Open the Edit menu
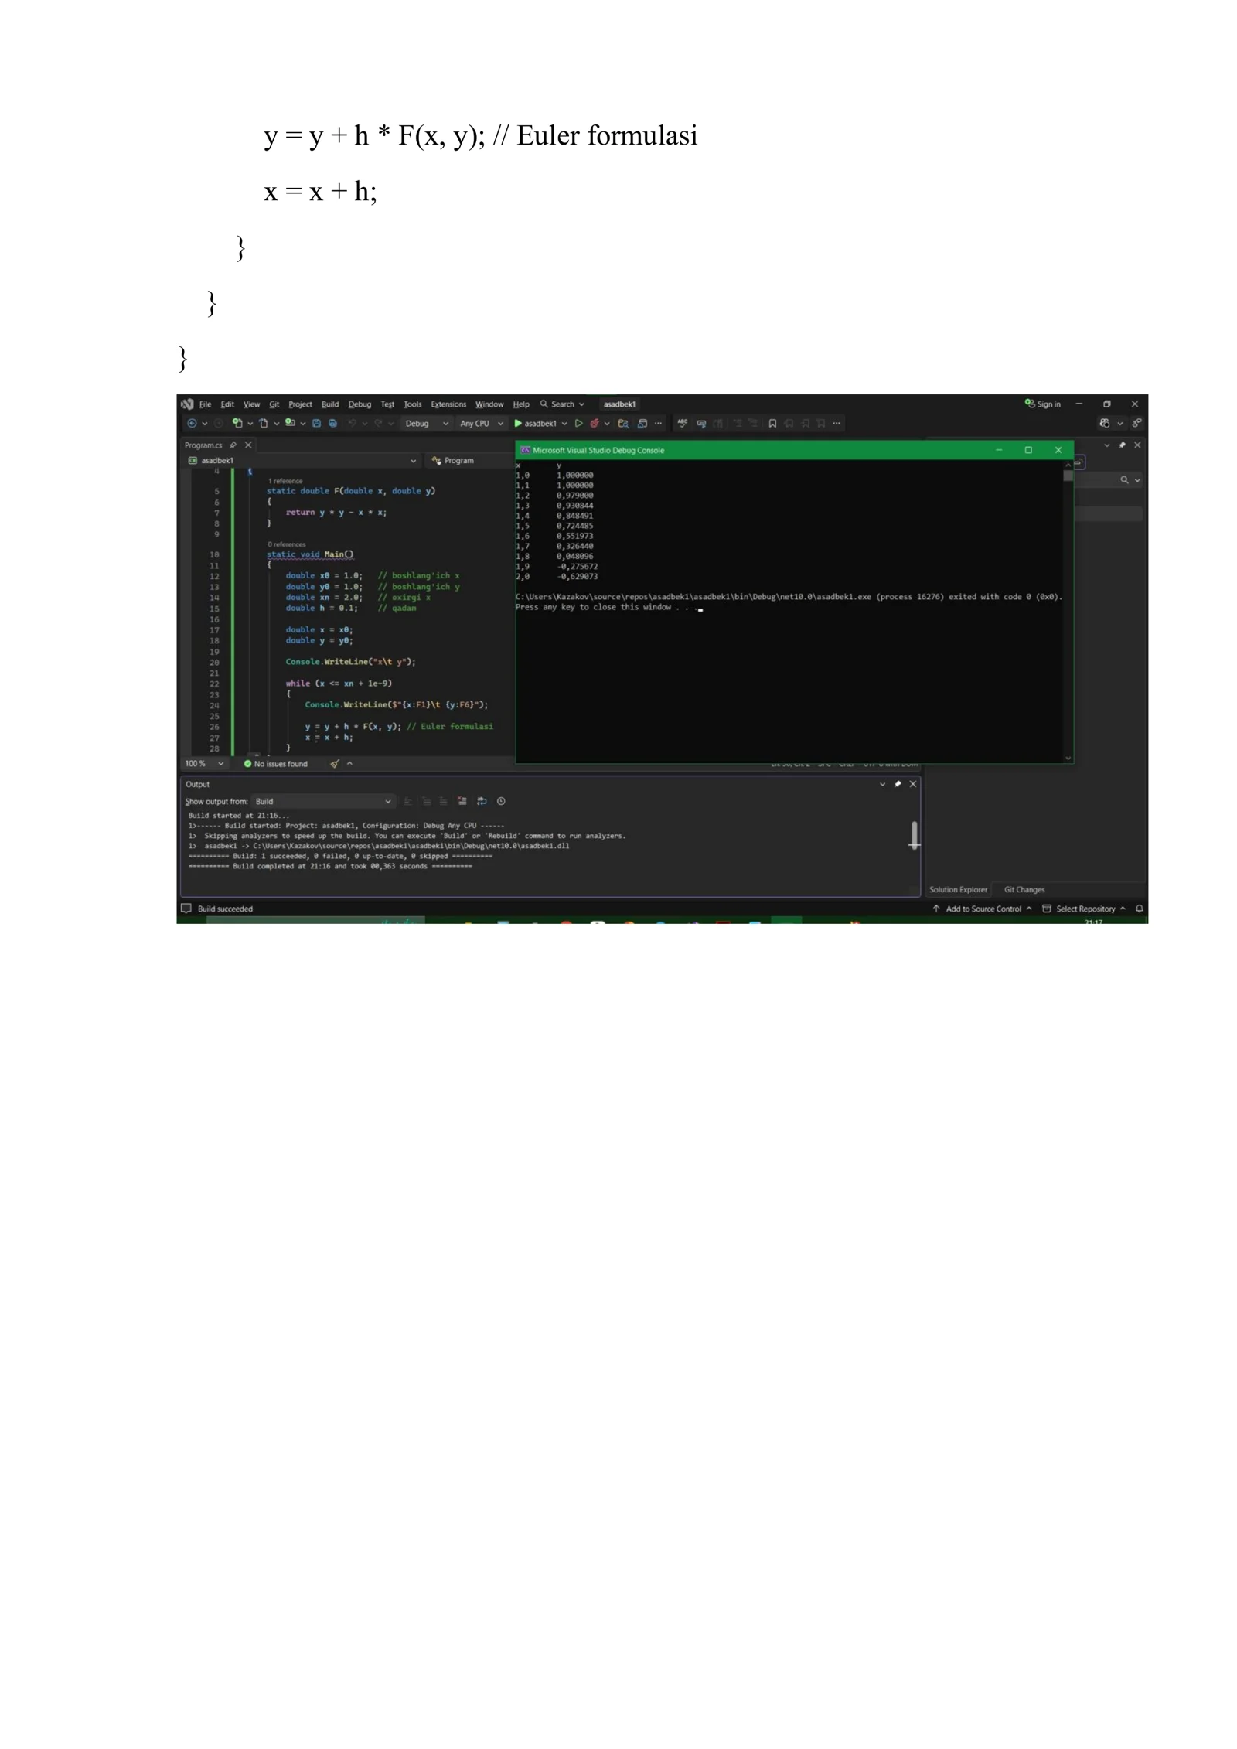Image resolution: width=1237 pixels, height=1749 pixels. point(227,404)
